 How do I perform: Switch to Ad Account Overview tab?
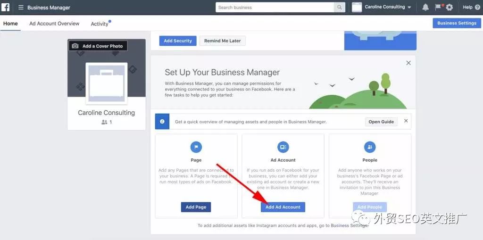click(x=54, y=24)
